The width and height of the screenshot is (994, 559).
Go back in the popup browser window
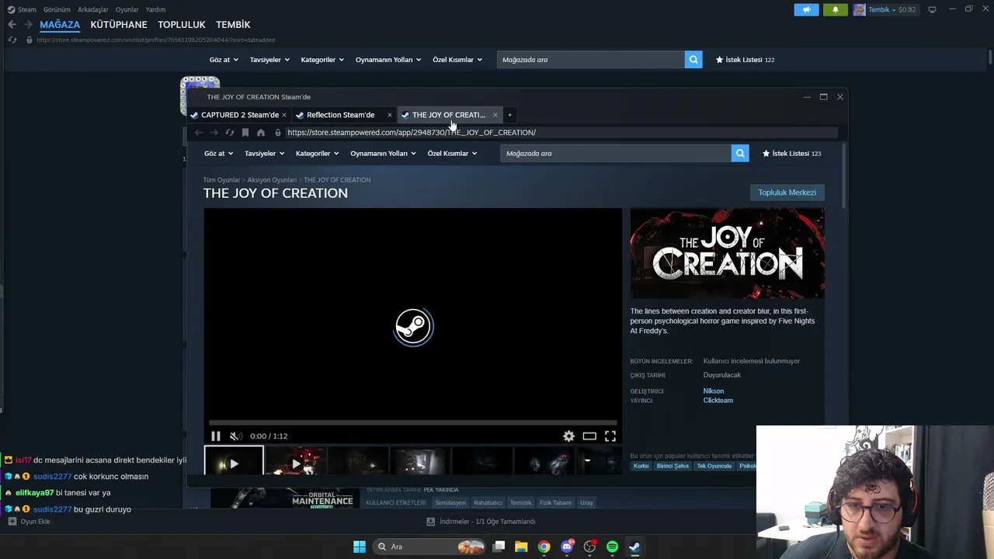click(x=199, y=133)
